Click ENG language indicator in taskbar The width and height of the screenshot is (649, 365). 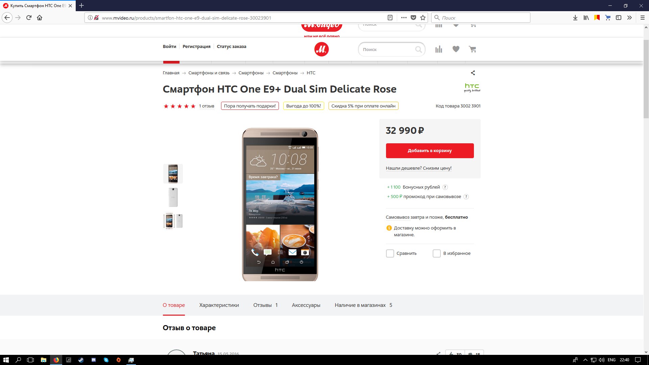tap(611, 360)
